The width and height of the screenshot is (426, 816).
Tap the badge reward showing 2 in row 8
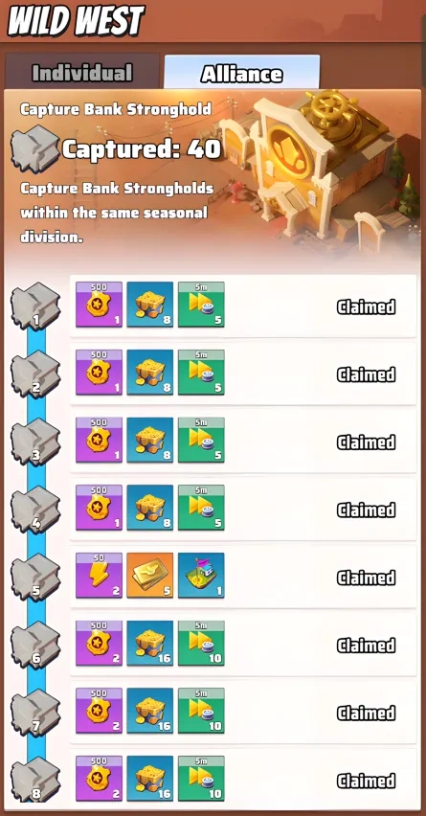click(99, 778)
